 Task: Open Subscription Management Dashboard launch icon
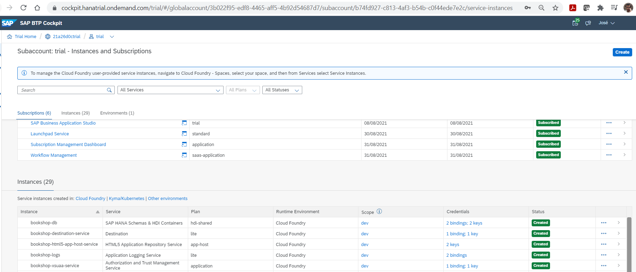(184, 144)
